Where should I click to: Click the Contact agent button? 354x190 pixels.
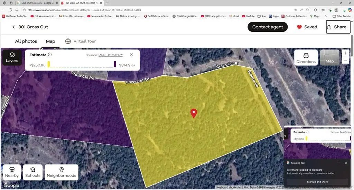point(268,27)
